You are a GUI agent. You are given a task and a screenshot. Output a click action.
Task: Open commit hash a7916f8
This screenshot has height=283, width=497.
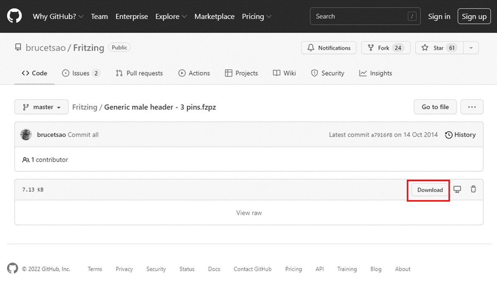tap(381, 135)
